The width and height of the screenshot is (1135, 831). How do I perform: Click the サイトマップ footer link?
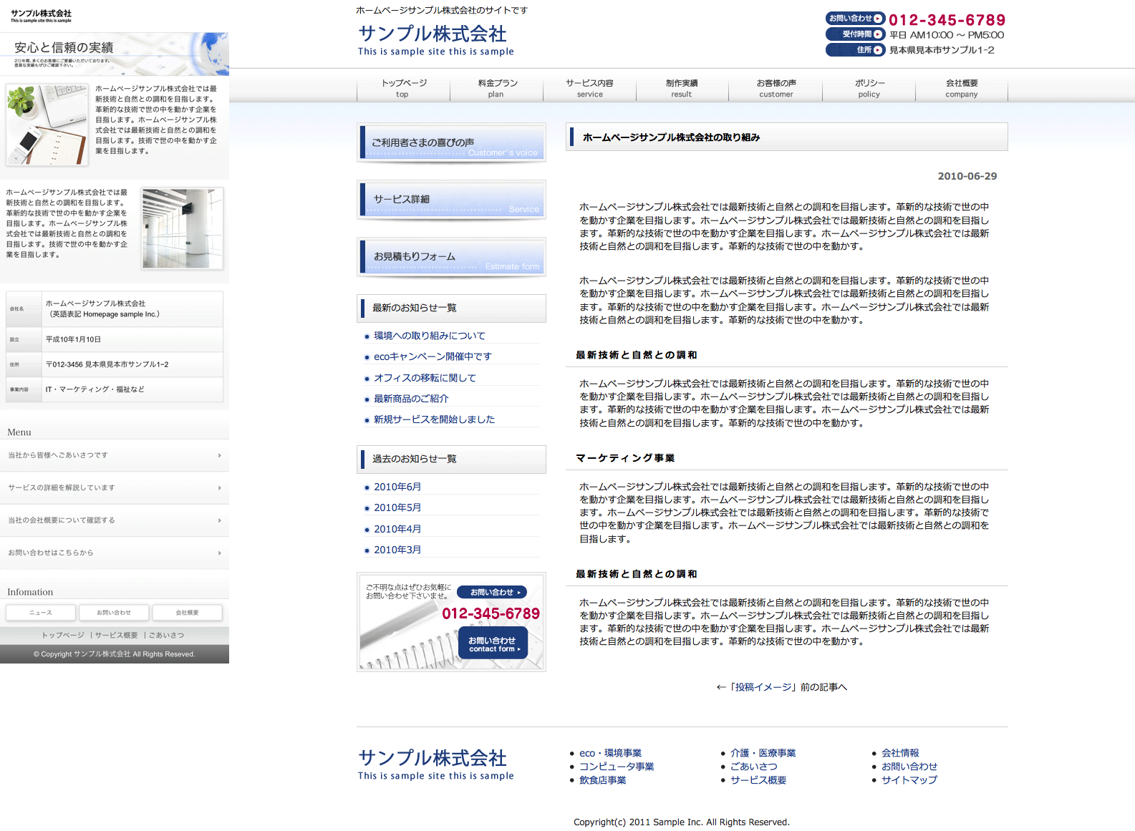909,780
